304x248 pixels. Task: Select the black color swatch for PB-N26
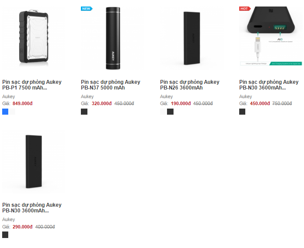[170, 112]
